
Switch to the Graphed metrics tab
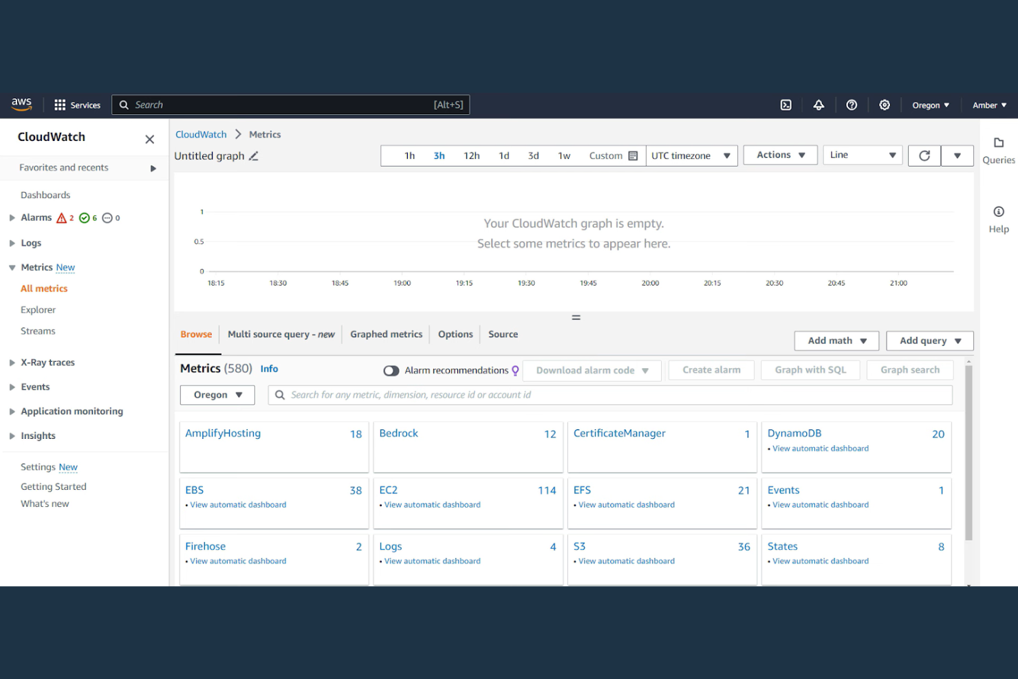point(386,334)
